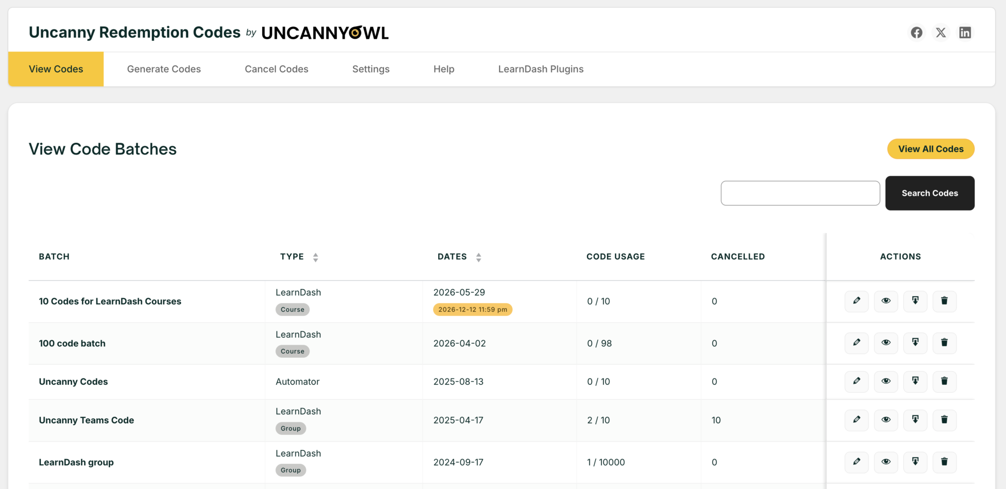Switch to the Generate Codes tab
Image resolution: width=1006 pixels, height=489 pixels.
[164, 69]
